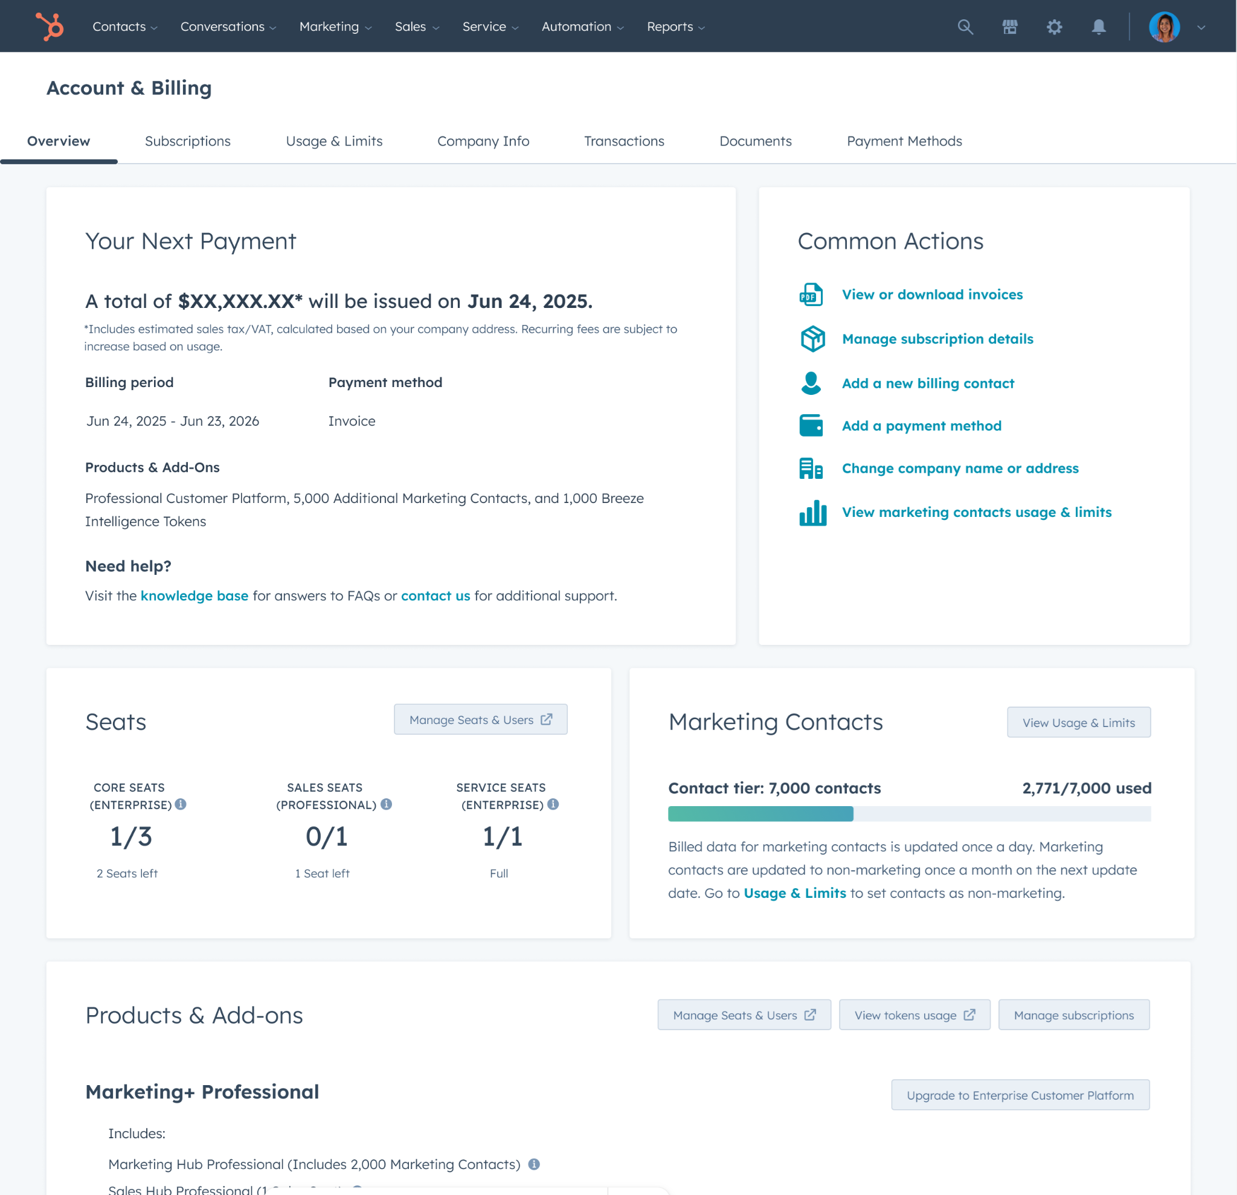Expand the account avatar dropdown chevron
The width and height of the screenshot is (1237, 1195).
coord(1201,27)
